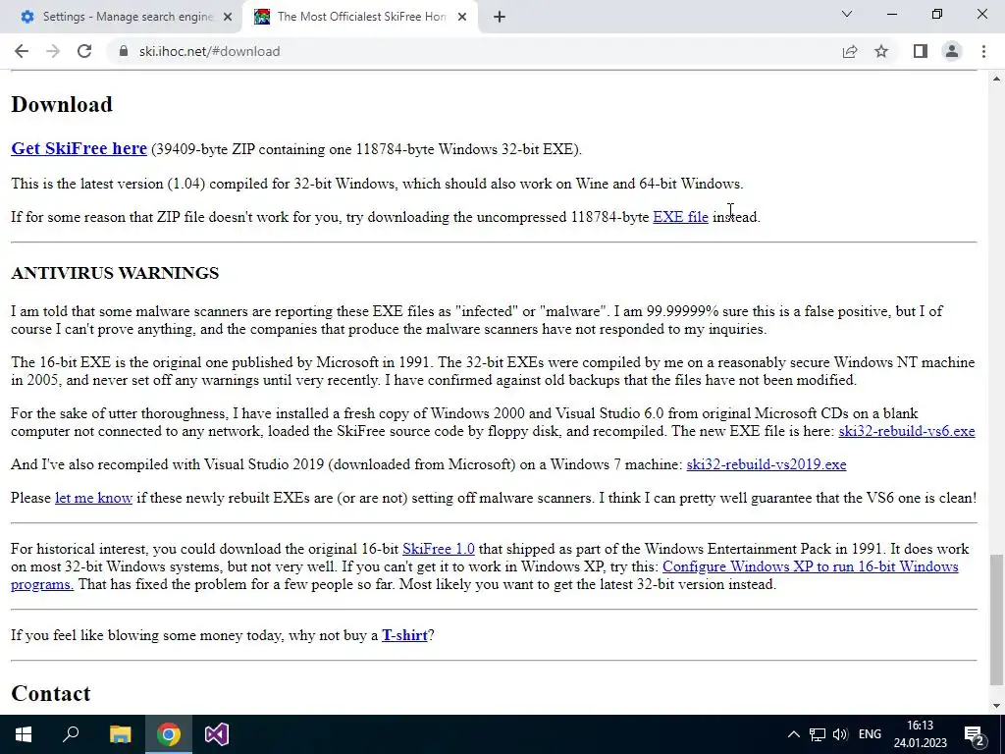Screen dimensions: 1005x754
Task: Go back to the previous page
Action: [22, 51]
